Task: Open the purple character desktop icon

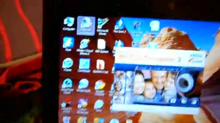Action: [83, 106]
